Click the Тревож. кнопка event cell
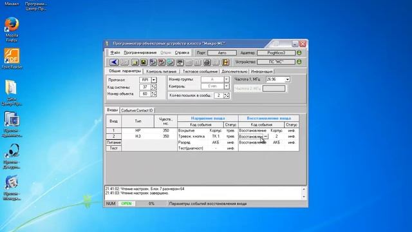Image resolution: width=412 pixels, height=232 pixels. point(193,136)
